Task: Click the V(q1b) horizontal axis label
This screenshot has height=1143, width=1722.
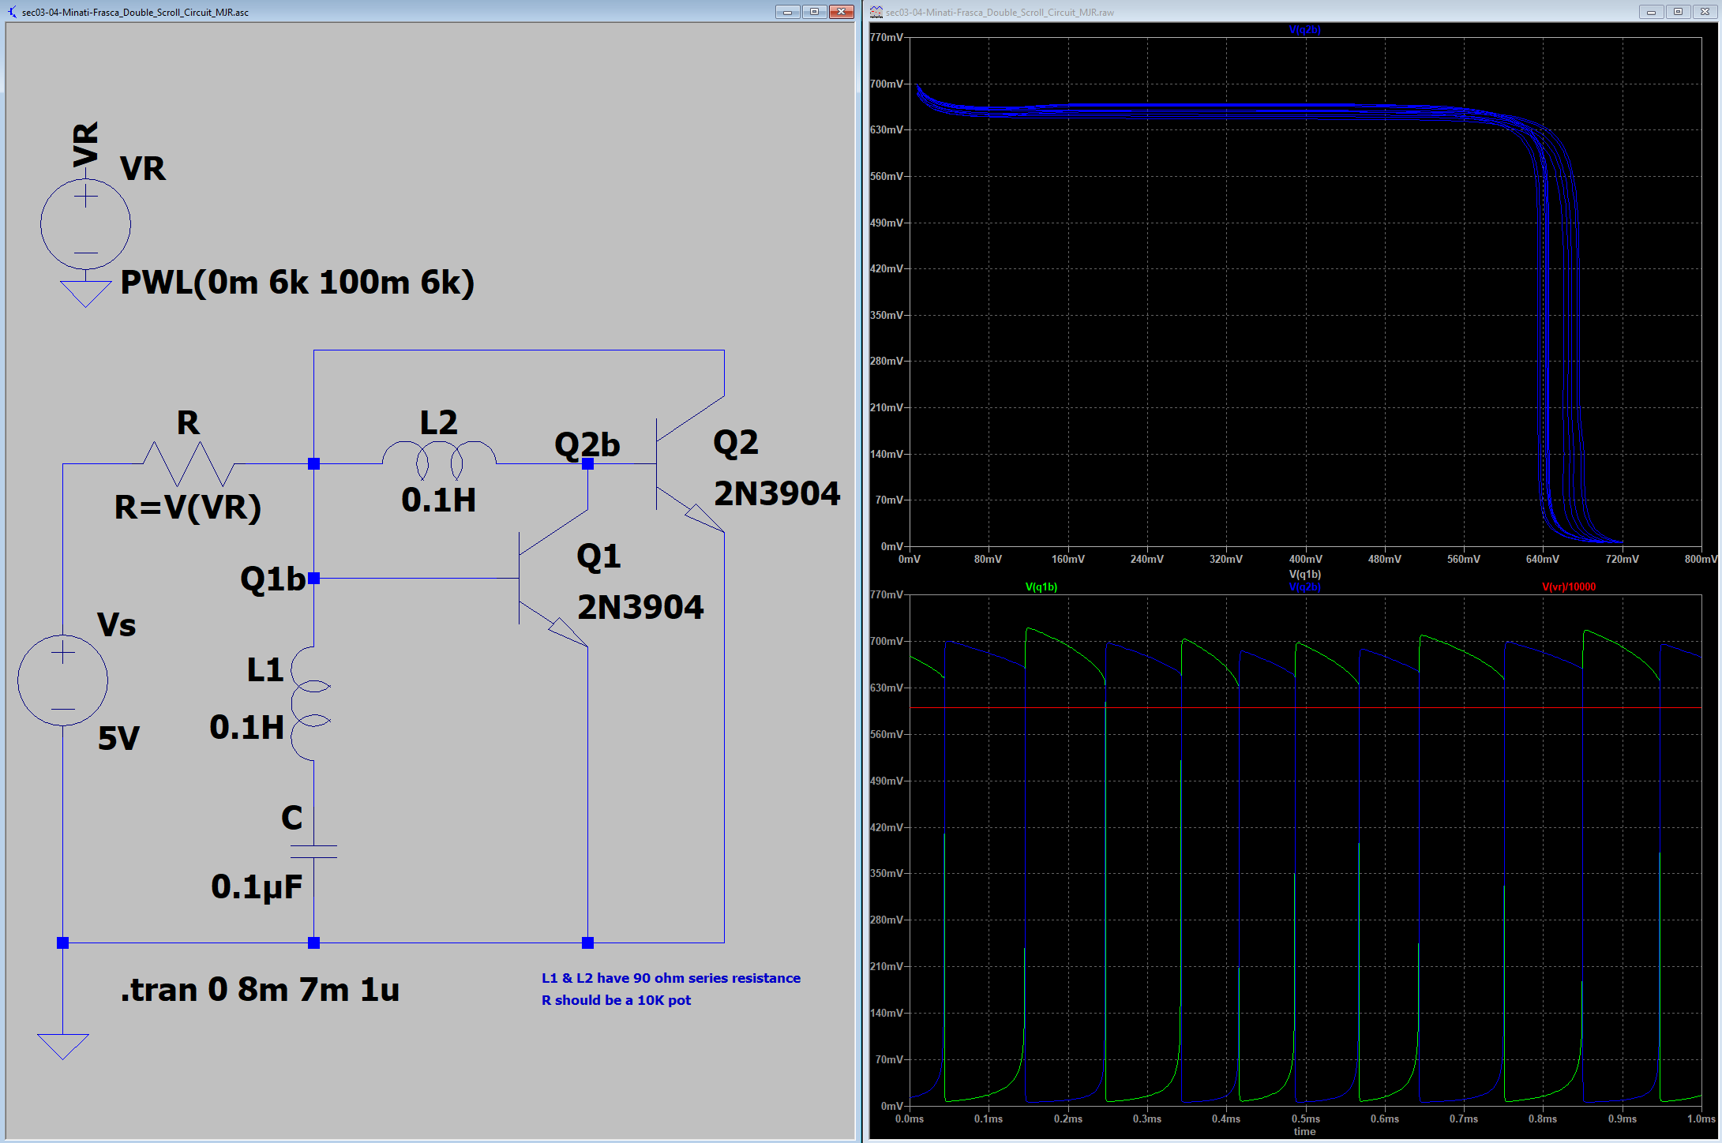Action: (x=1304, y=574)
